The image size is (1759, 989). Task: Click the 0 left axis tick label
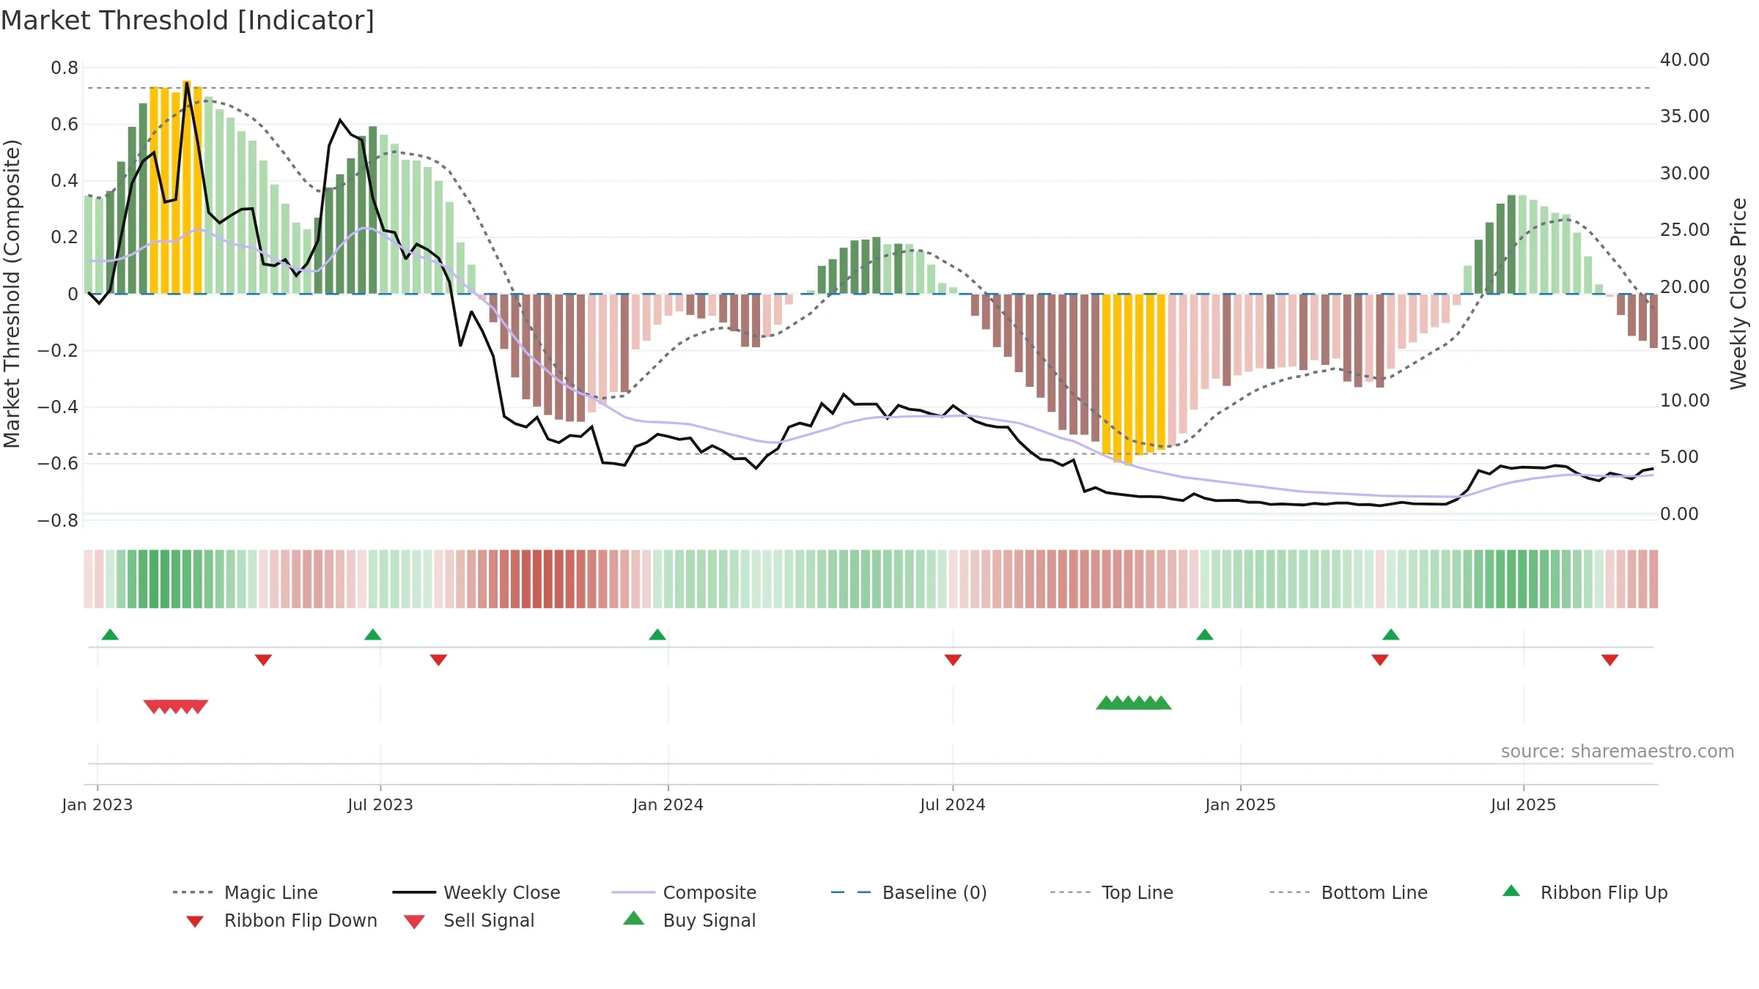point(73,295)
